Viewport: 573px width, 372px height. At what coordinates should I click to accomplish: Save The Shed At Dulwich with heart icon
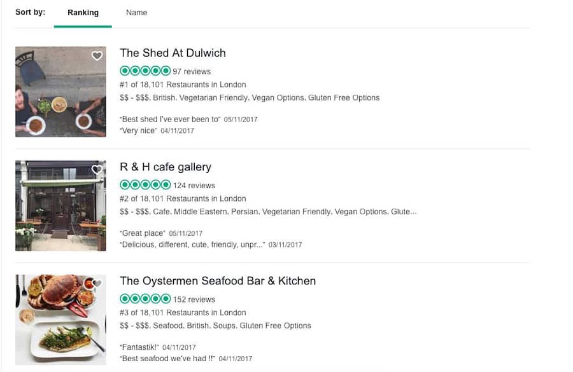[97, 56]
